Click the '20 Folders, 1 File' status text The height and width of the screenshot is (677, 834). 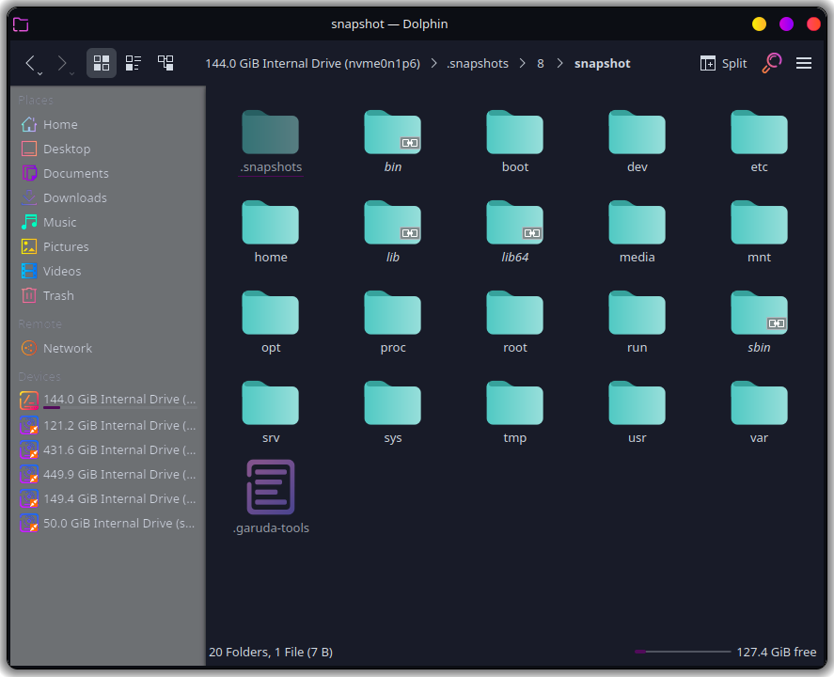pyautogui.click(x=271, y=652)
